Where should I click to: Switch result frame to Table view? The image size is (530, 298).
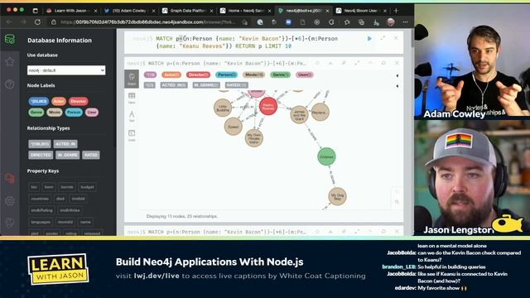click(132, 98)
